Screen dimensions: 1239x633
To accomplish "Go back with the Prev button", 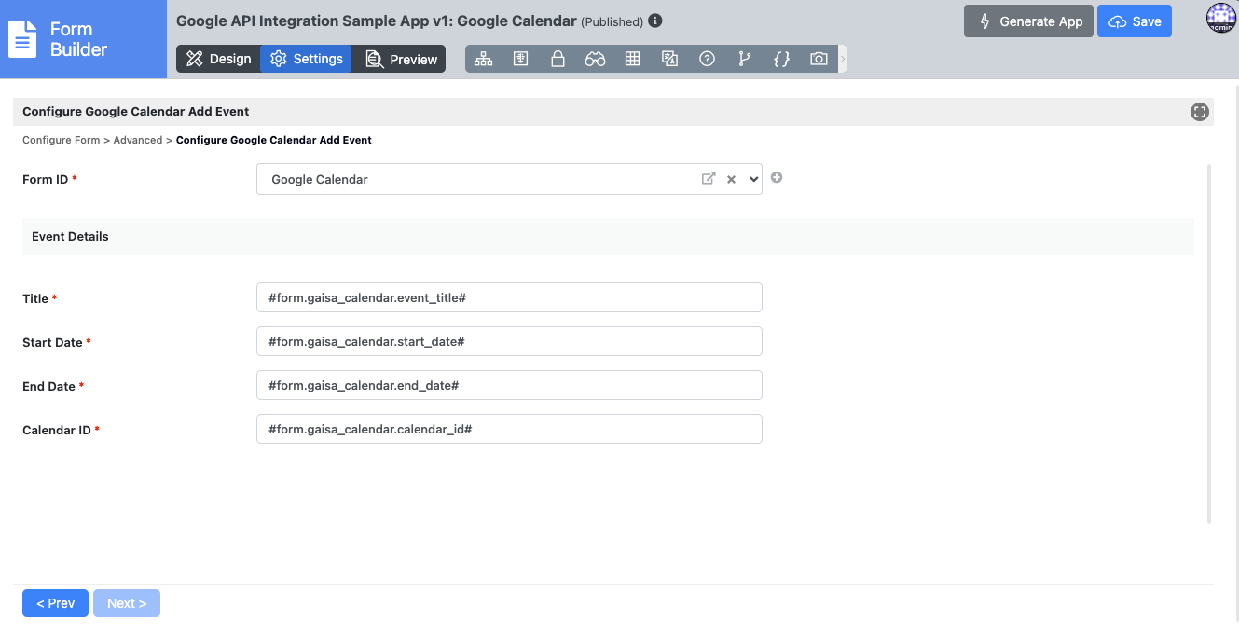I will coord(55,603).
